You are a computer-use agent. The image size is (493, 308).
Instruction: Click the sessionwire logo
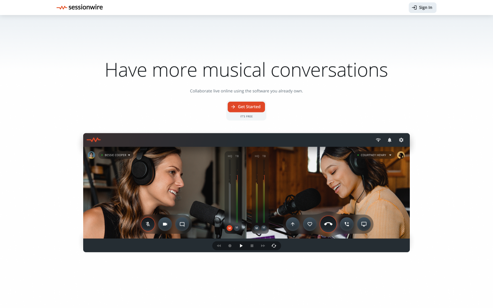click(x=80, y=7)
